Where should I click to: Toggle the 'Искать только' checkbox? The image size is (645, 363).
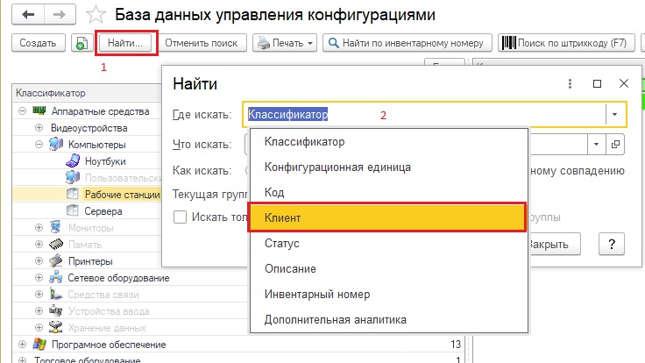tap(180, 217)
